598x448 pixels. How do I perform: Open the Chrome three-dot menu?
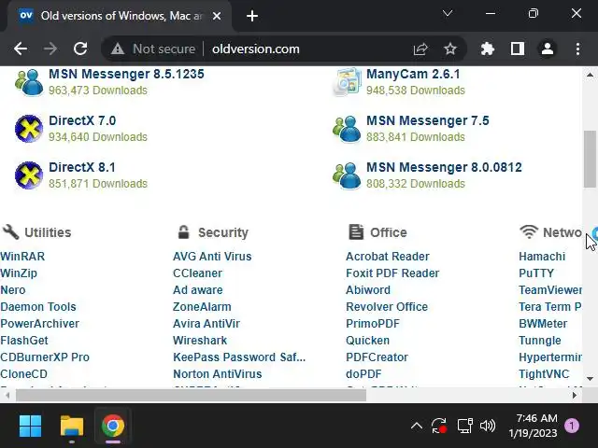point(577,49)
